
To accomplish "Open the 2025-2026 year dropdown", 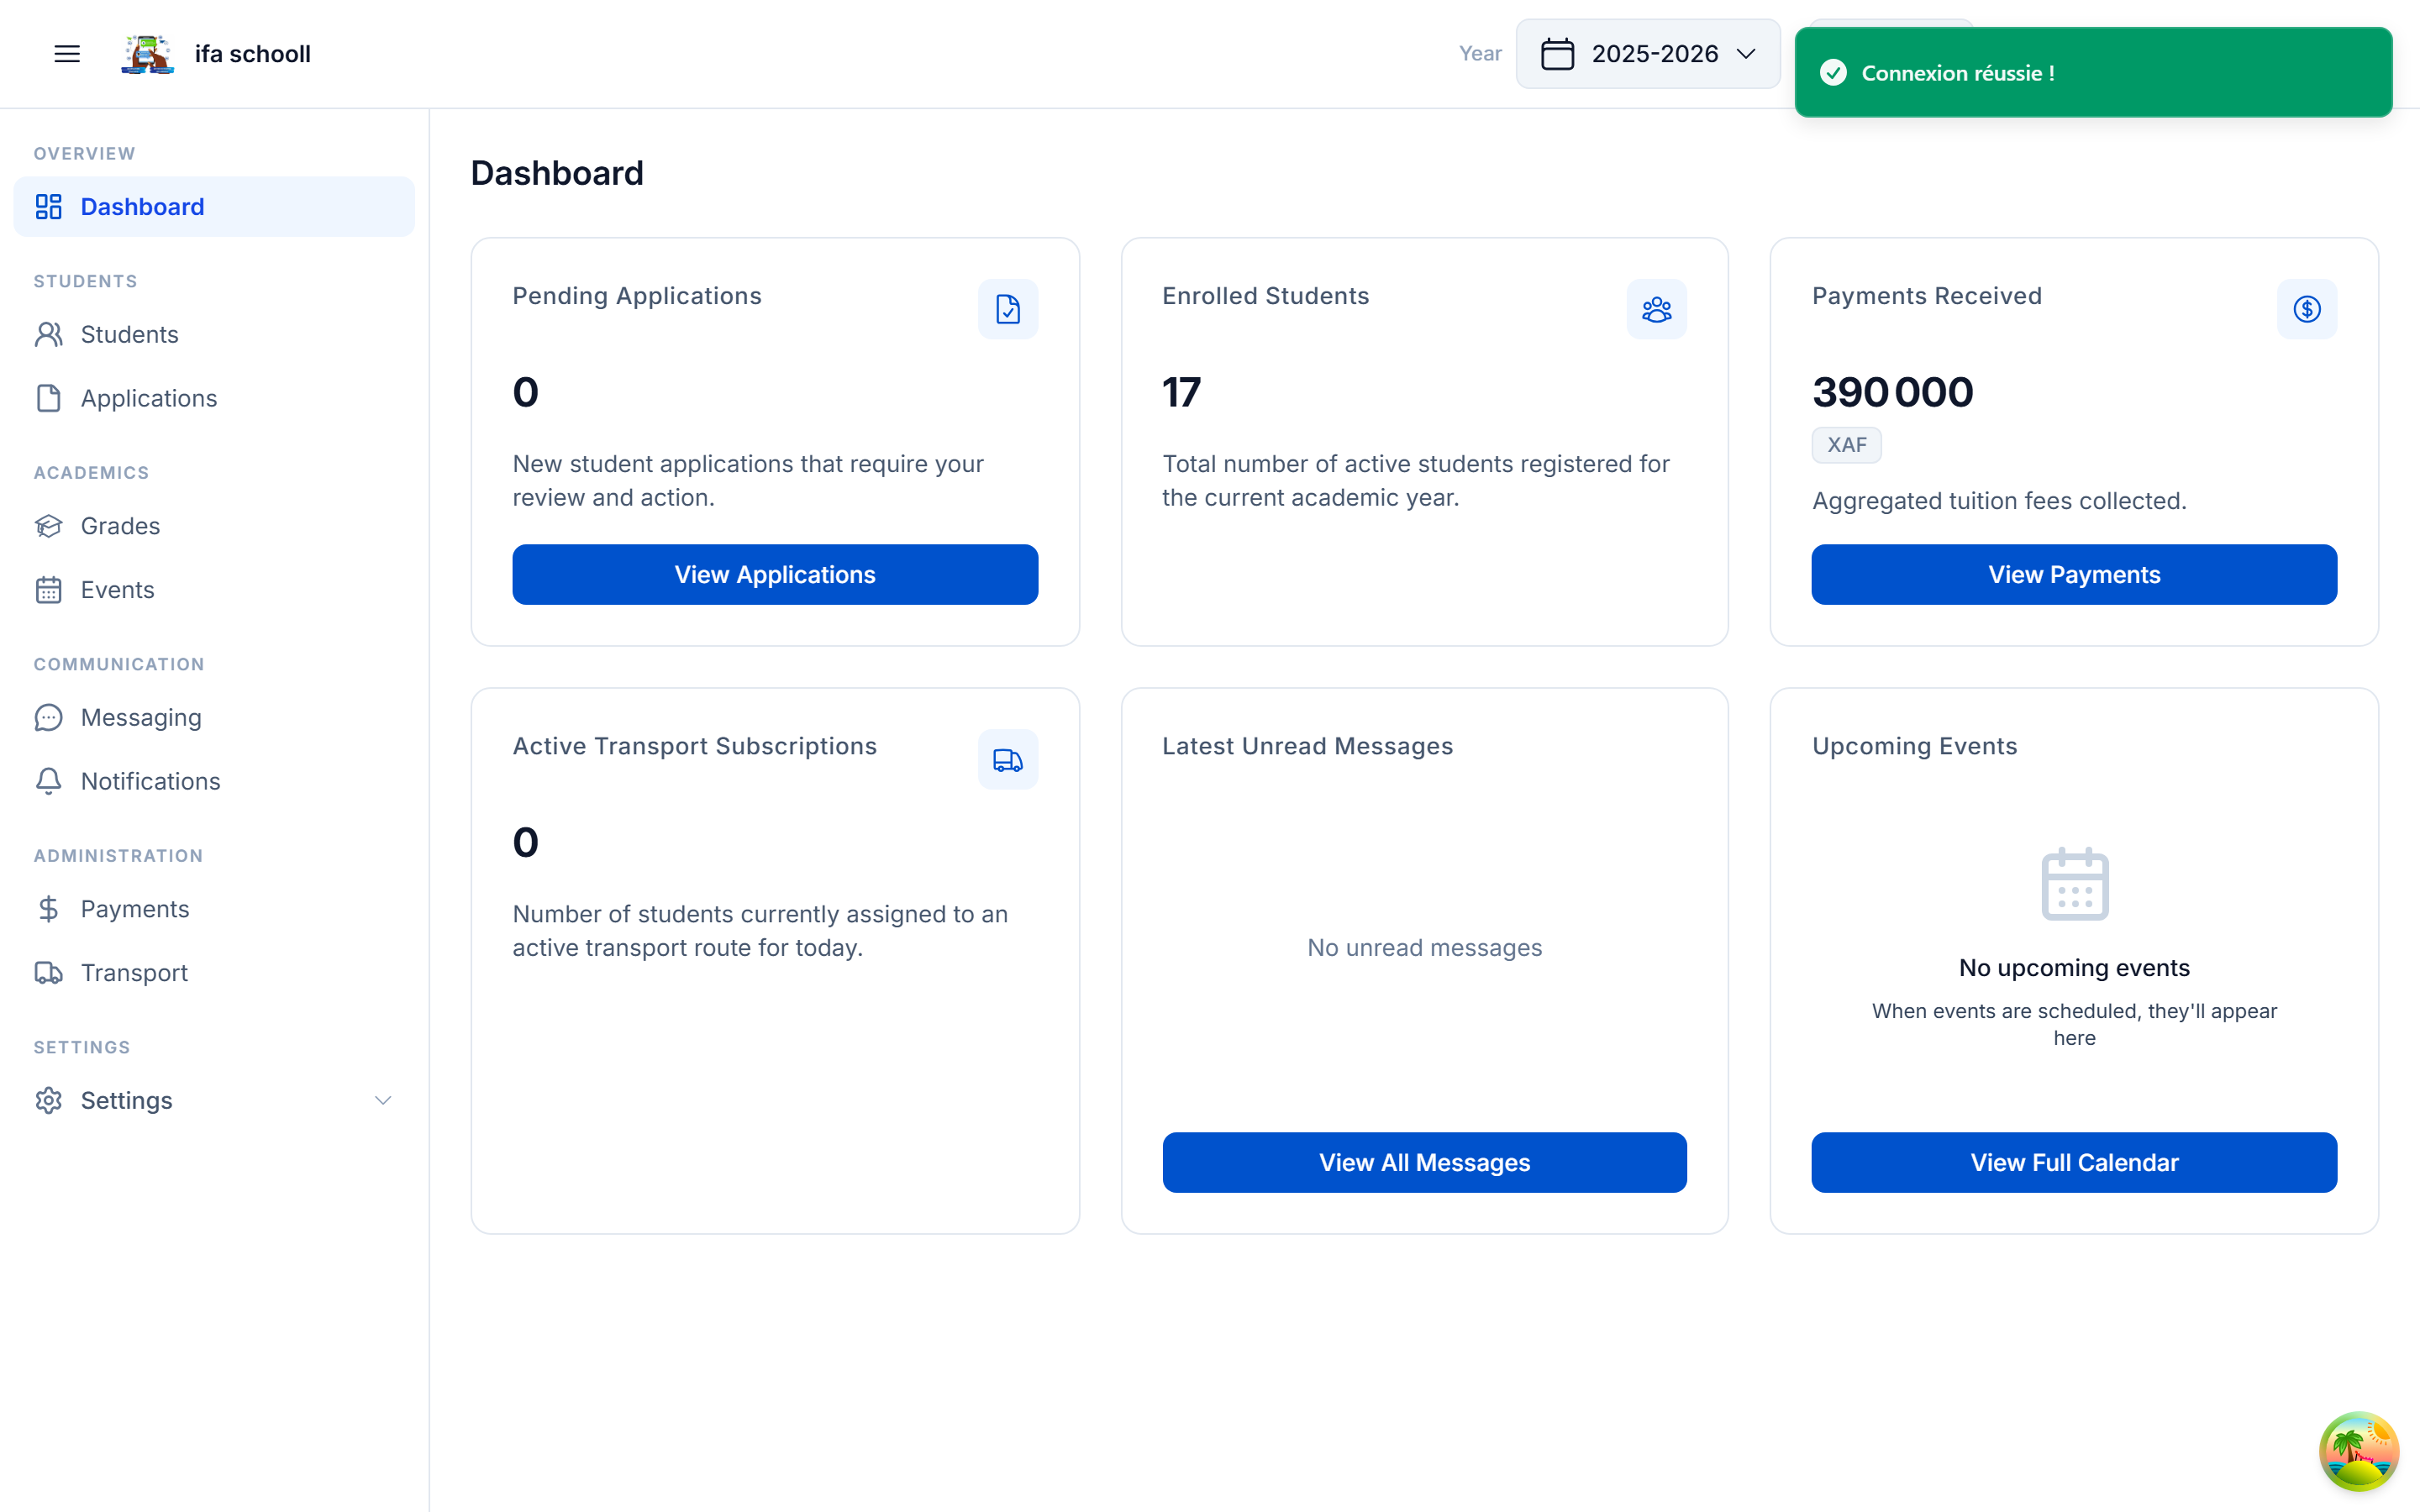I will 1647,54.
